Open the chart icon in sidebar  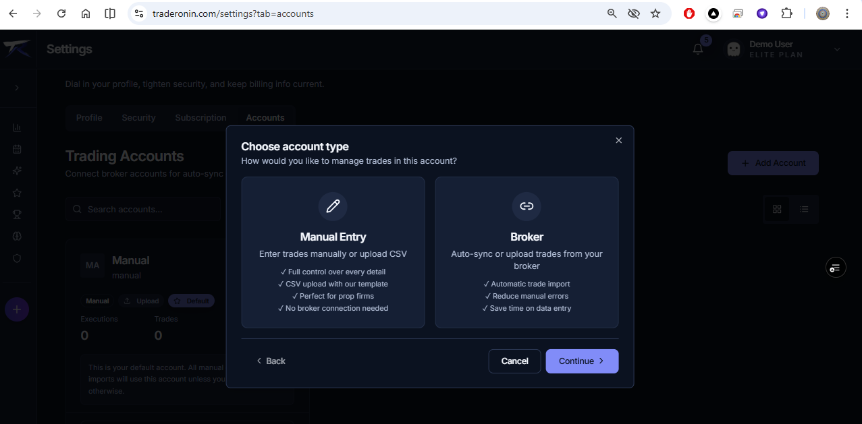pos(17,128)
